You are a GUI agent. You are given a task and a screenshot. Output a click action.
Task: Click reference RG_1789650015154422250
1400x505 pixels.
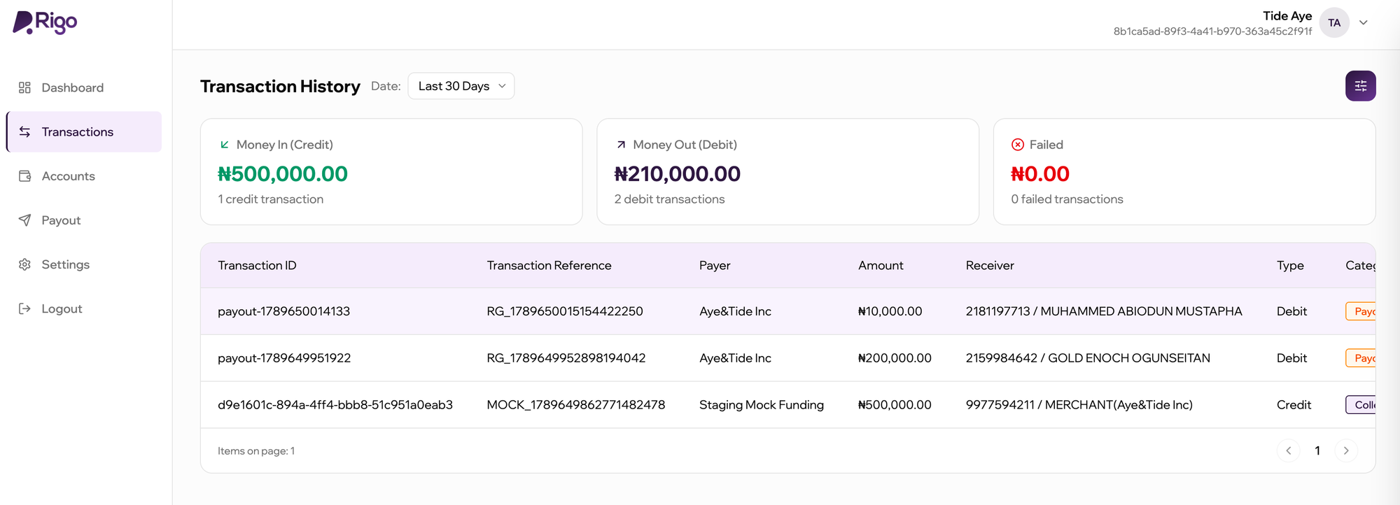pyautogui.click(x=565, y=311)
